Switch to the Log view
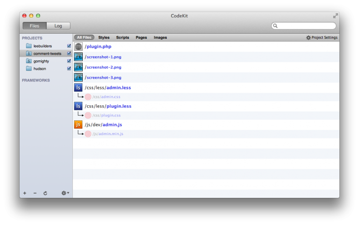Screen dimensions: 359x225 pyautogui.click(x=58, y=26)
